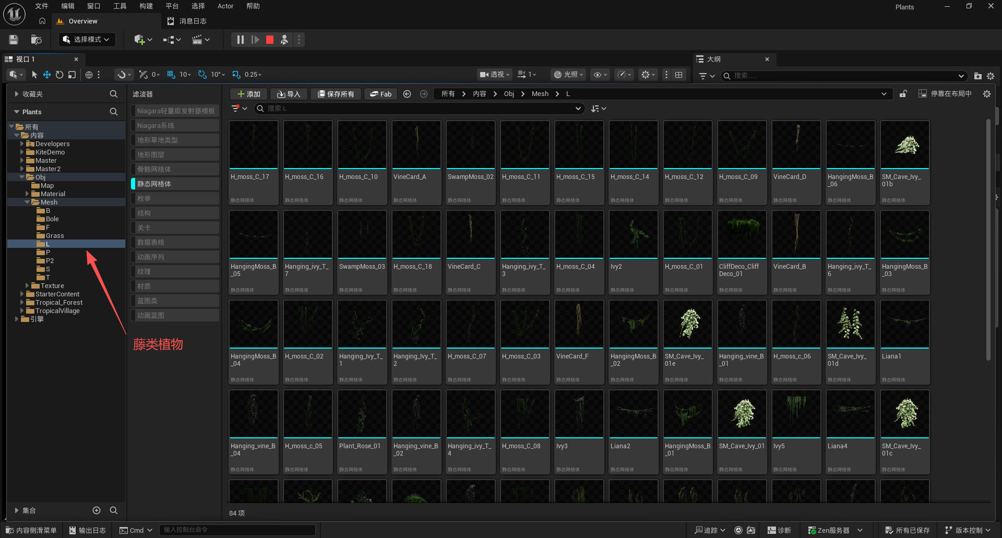Open the 选择模式 dropdown
The width and height of the screenshot is (1002, 538).
point(87,40)
